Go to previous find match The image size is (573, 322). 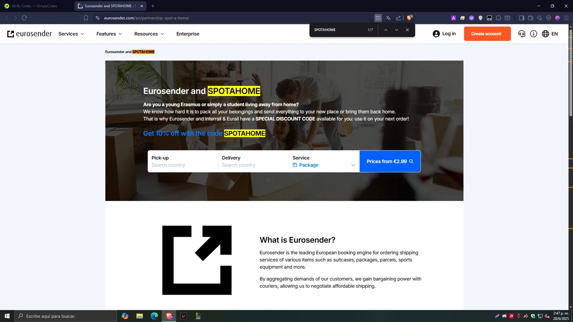point(386,30)
